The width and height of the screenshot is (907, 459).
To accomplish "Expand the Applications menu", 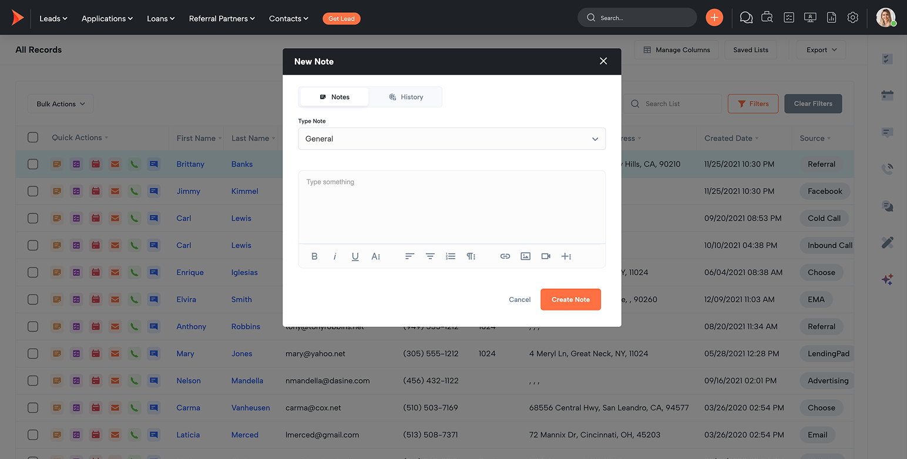I will 108,19.
